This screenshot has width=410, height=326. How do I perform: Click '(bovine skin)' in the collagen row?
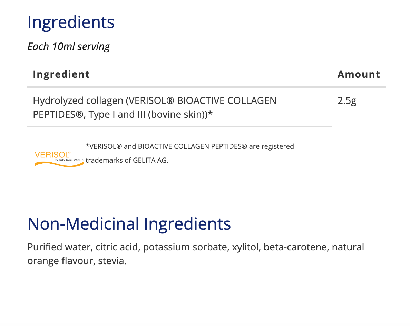[x=177, y=114]
